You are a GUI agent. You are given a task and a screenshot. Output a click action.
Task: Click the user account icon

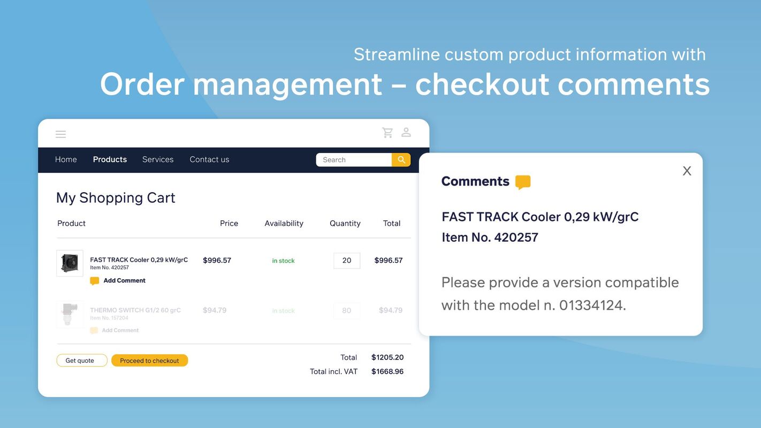coord(406,132)
